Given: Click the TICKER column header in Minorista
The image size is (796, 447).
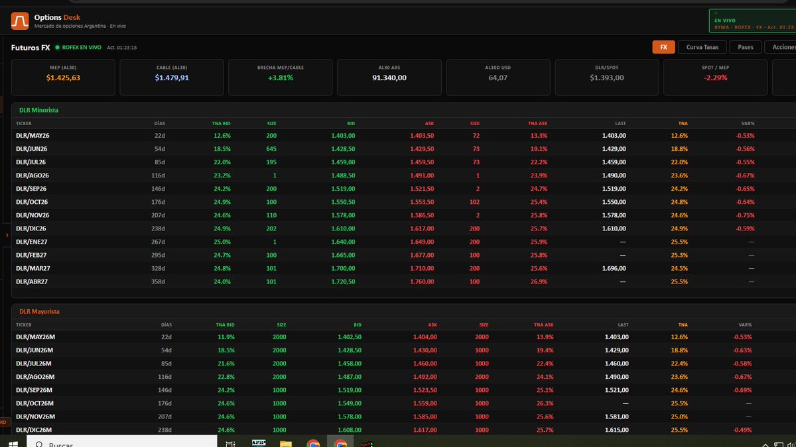Looking at the screenshot, I should pyautogui.click(x=24, y=123).
